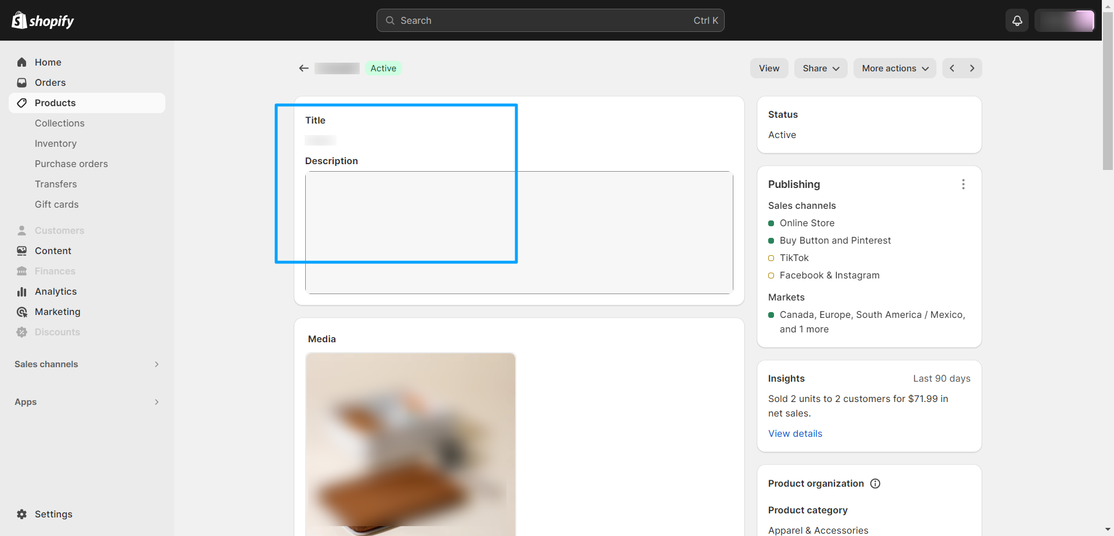Click the Marketing target icon
Viewport: 1114px width, 536px height.
pyautogui.click(x=22, y=312)
